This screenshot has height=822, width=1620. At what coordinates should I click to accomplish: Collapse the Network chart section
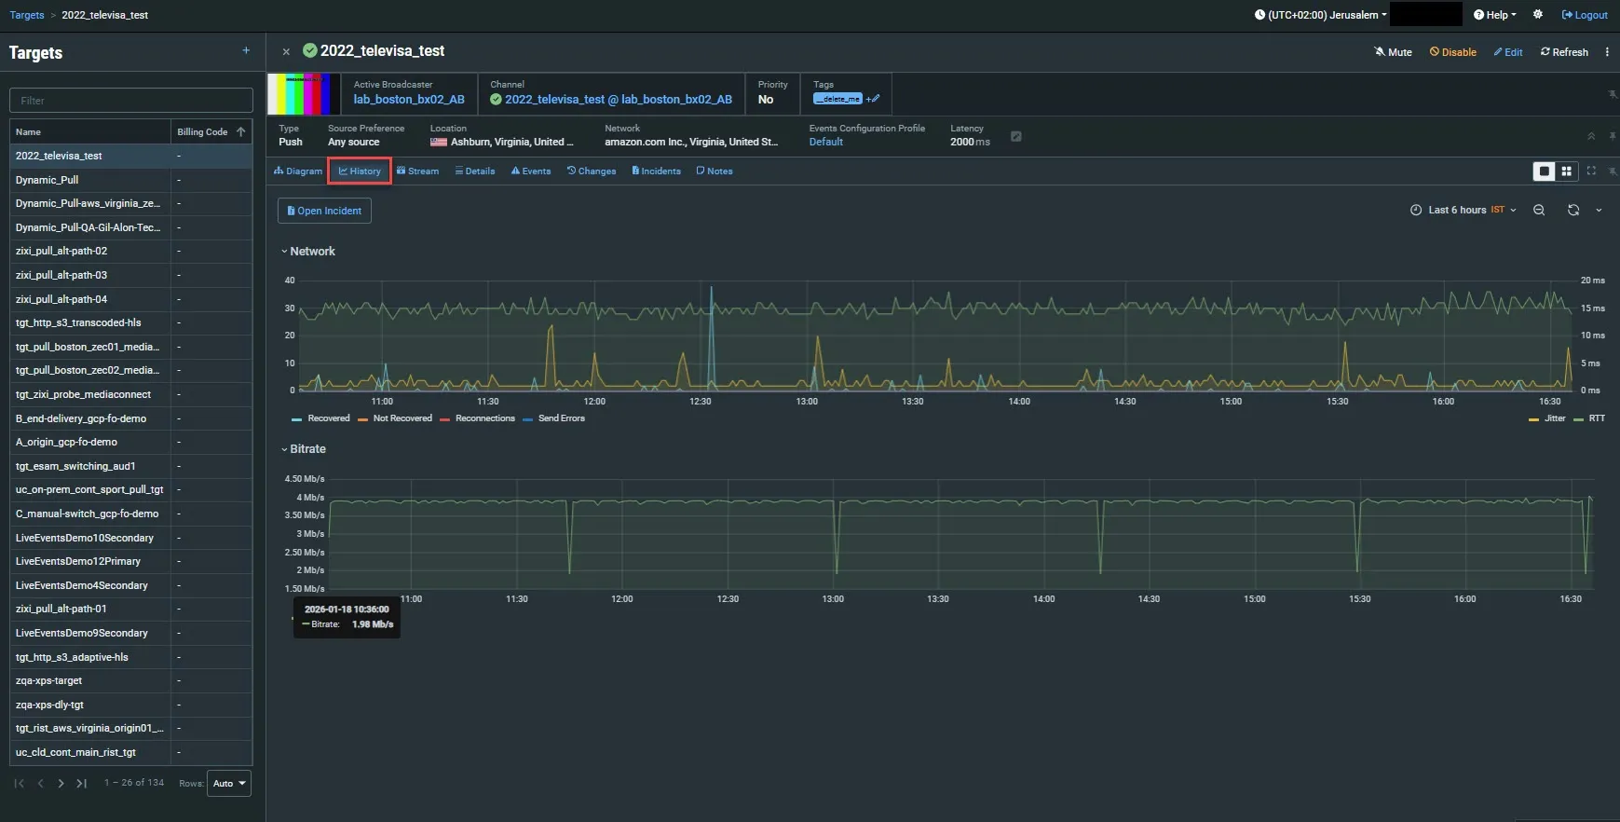tap(308, 252)
